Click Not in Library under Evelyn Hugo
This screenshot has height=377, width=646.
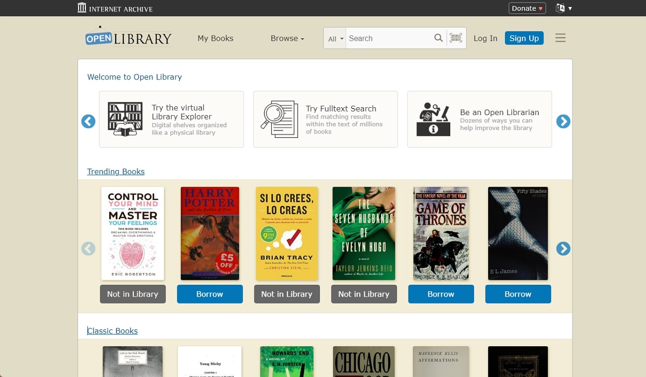[364, 294]
